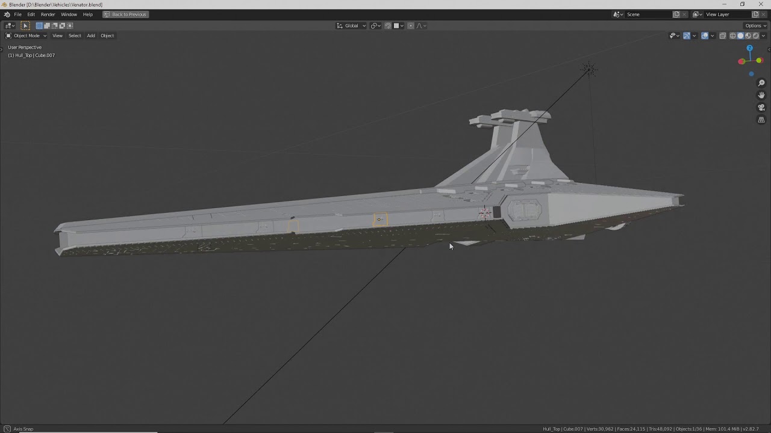Open the proportional falloff dropdown

(421, 25)
